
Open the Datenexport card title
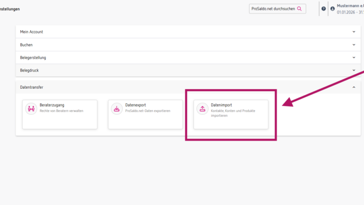point(136,105)
